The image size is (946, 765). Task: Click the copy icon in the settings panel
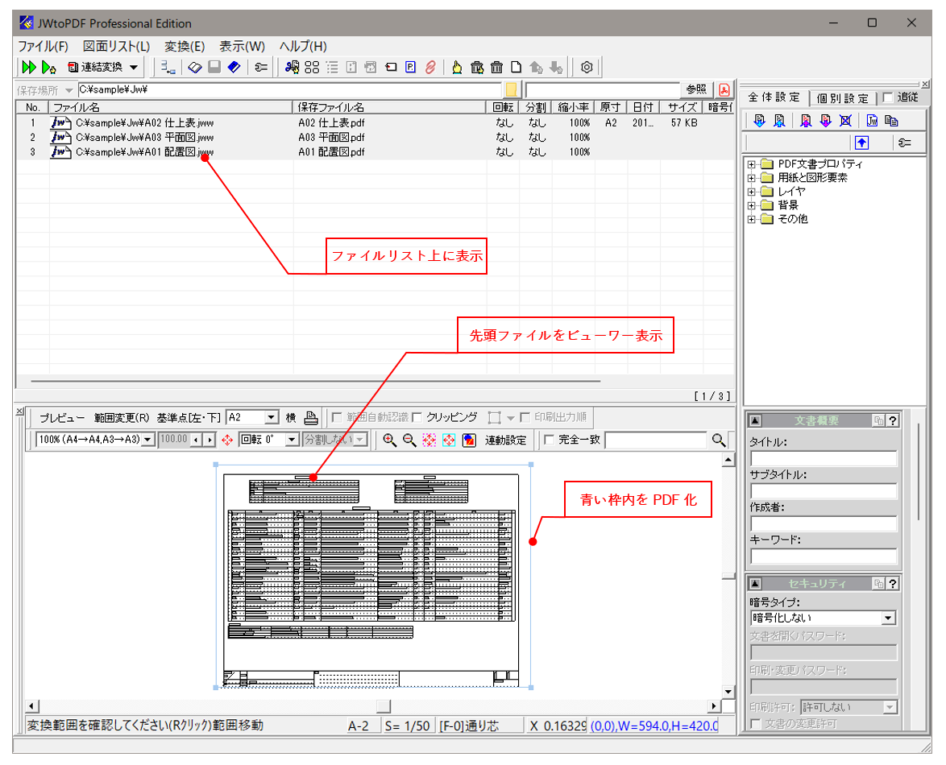point(892,120)
